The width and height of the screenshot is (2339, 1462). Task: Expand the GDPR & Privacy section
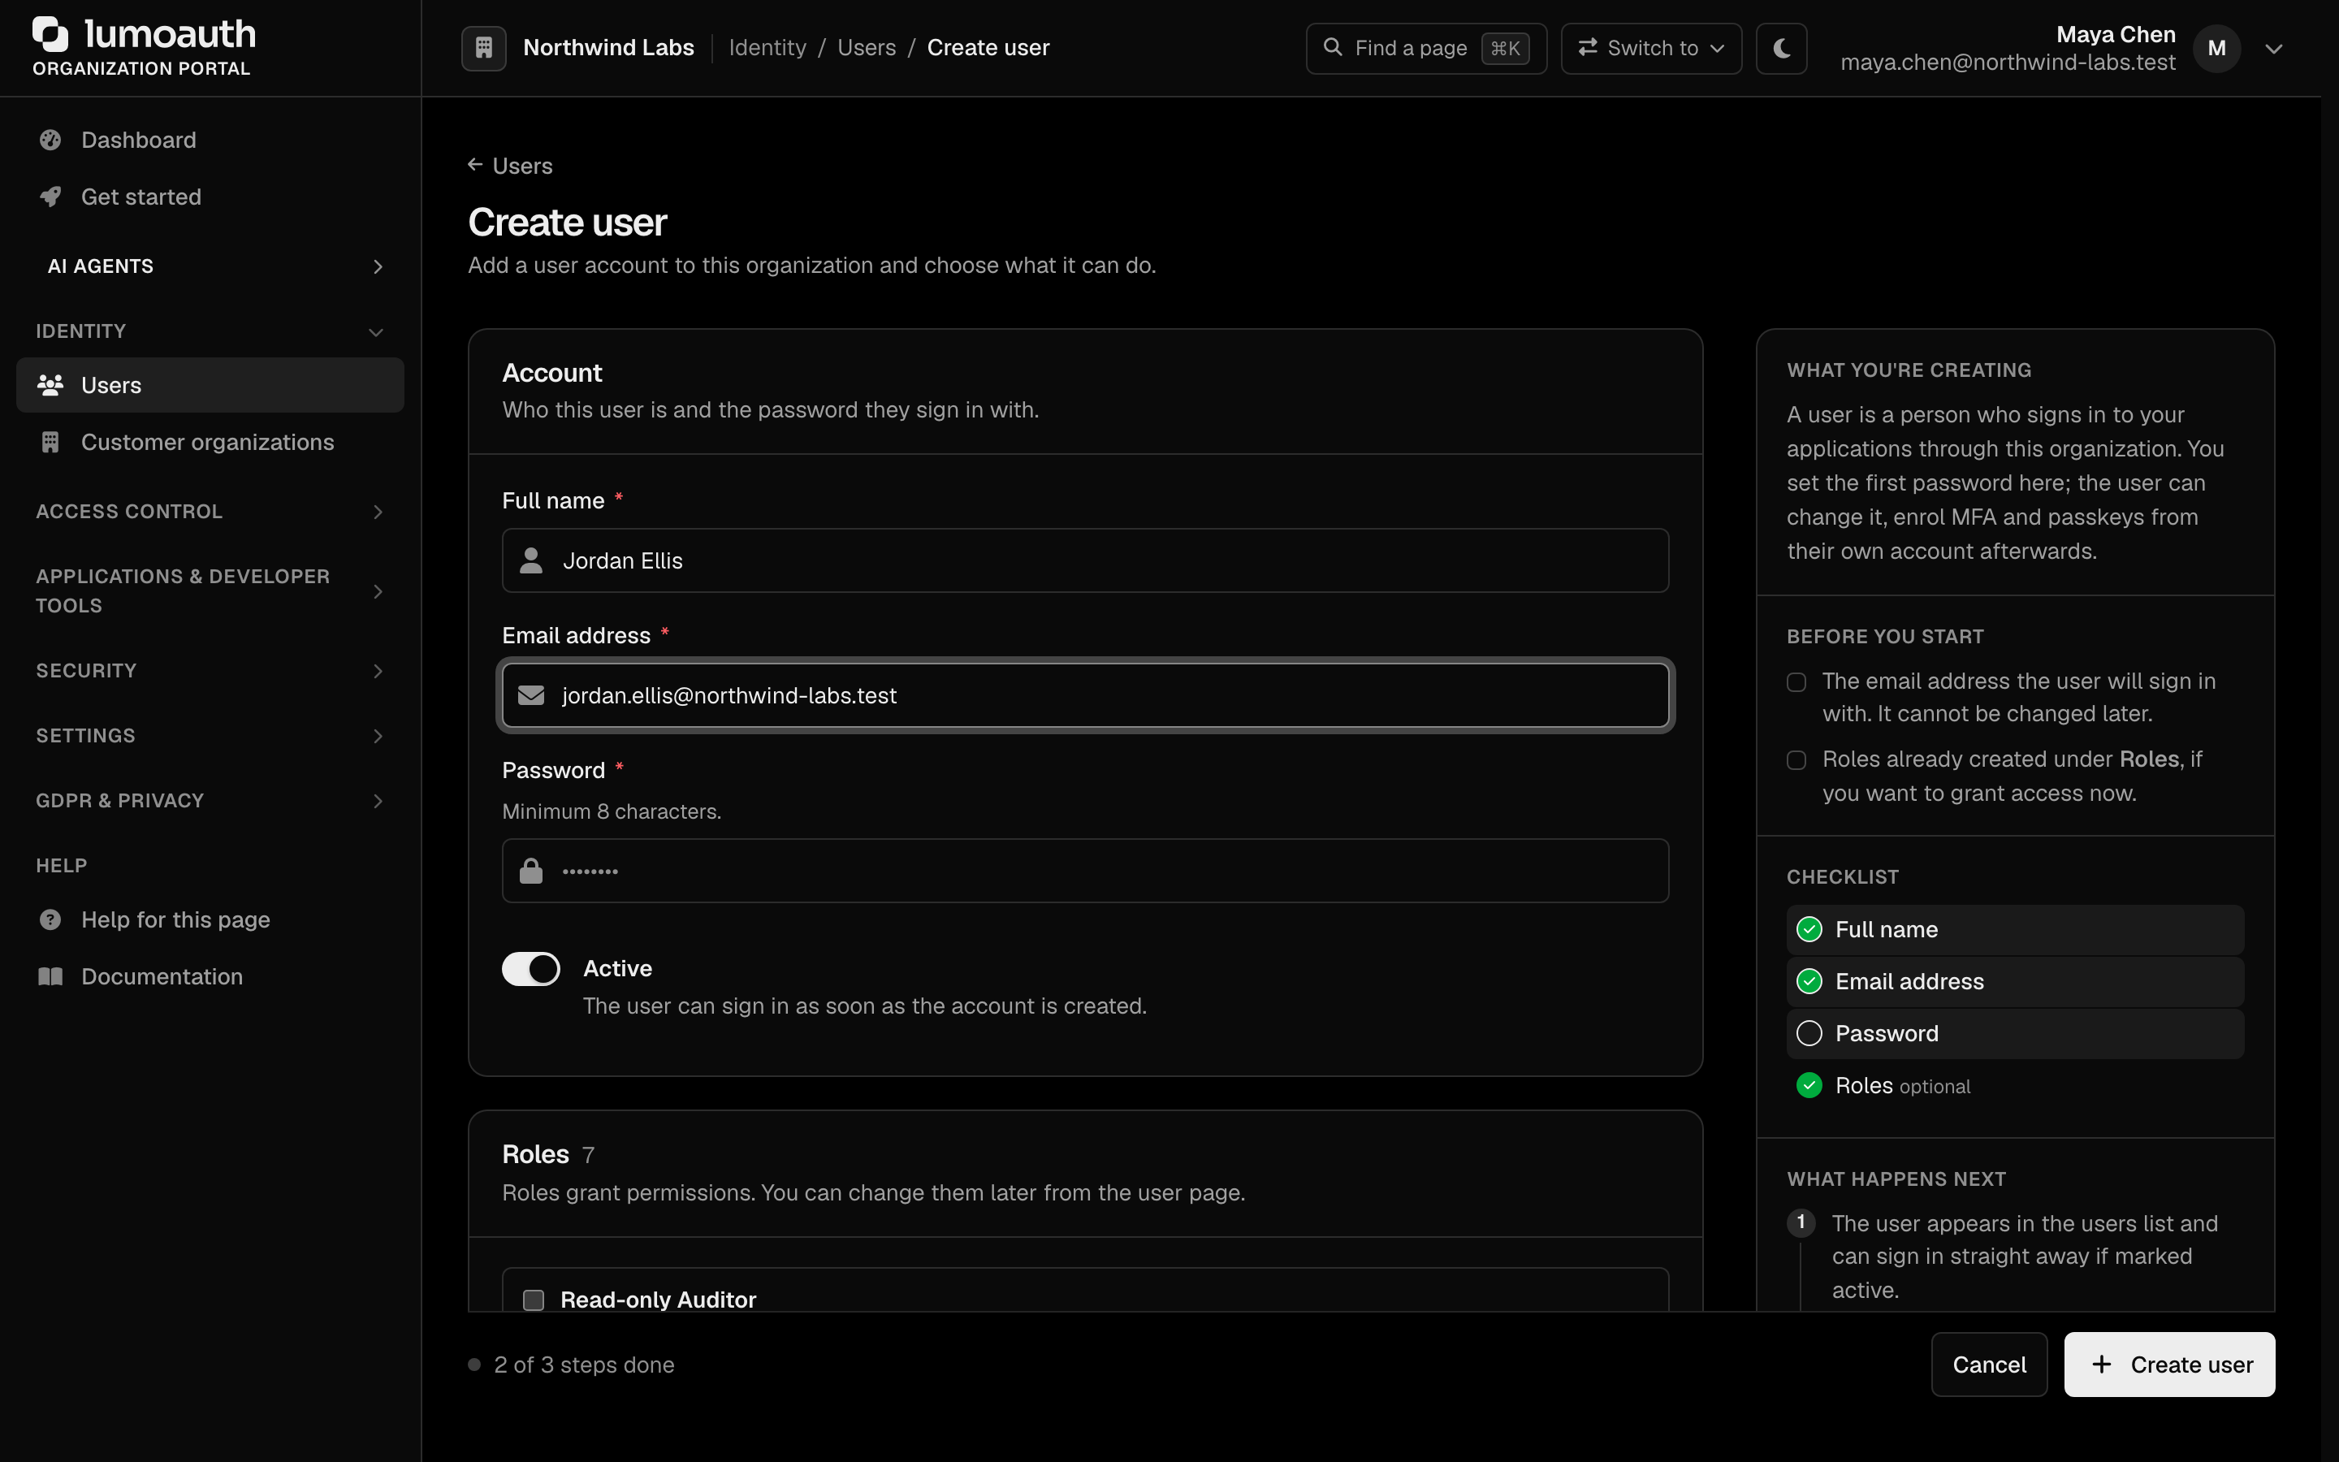[210, 801]
